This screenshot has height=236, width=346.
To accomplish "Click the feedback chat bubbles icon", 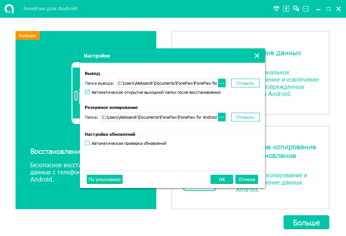I will (296, 9).
